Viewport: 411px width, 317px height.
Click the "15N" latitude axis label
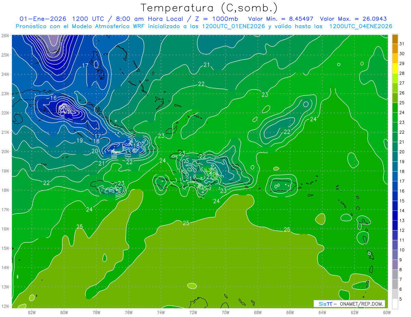tap(5, 248)
